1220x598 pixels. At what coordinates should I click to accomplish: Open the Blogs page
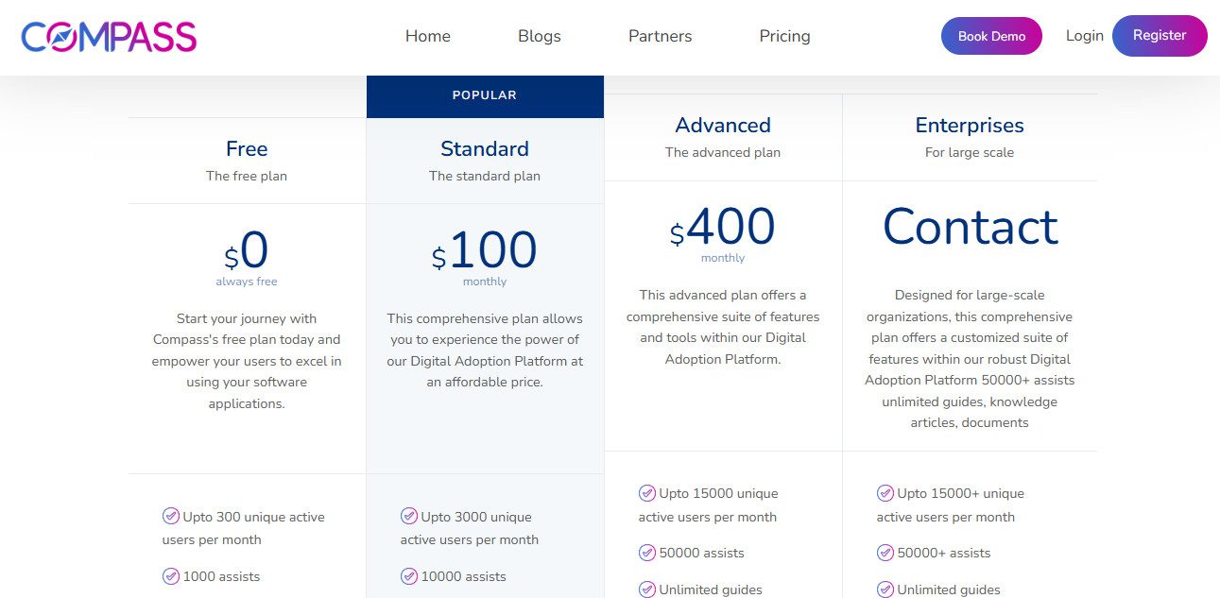[539, 36]
